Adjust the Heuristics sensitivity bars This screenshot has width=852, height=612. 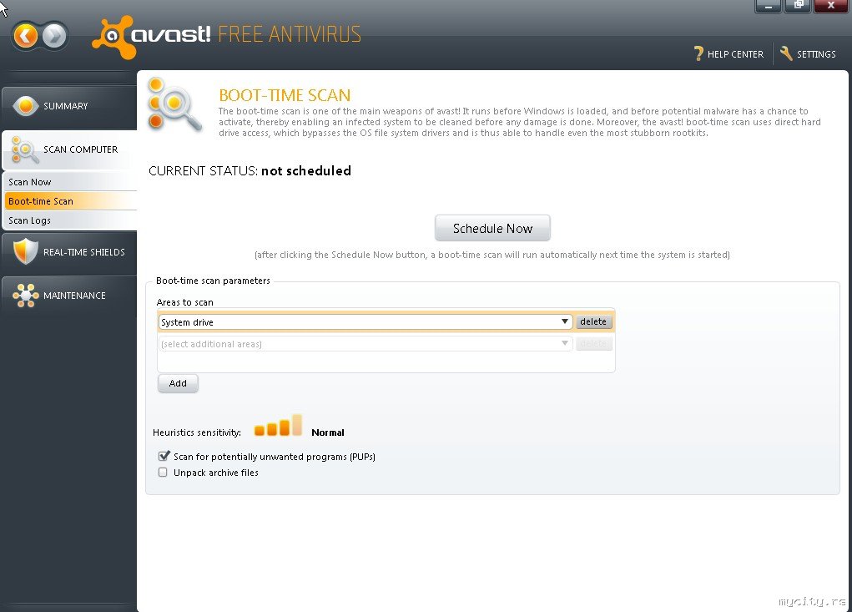click(278, 426)
